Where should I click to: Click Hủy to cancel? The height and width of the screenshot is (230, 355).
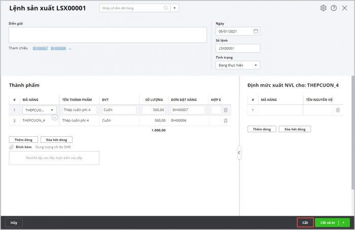[x=14, y=222]
